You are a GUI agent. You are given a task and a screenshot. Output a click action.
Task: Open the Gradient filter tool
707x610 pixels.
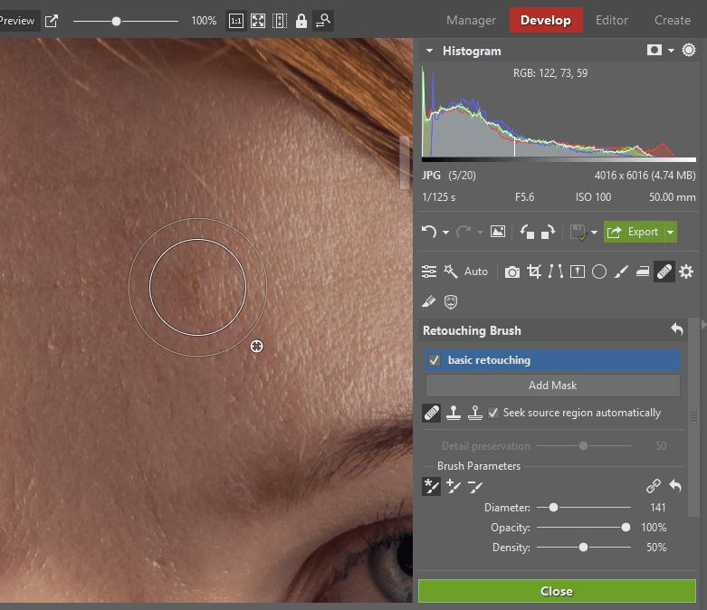[x=577, y=272]
